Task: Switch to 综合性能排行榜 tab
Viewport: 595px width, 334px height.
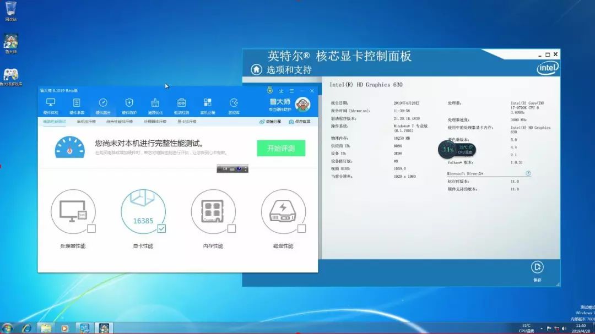Action: coord(120,122)
